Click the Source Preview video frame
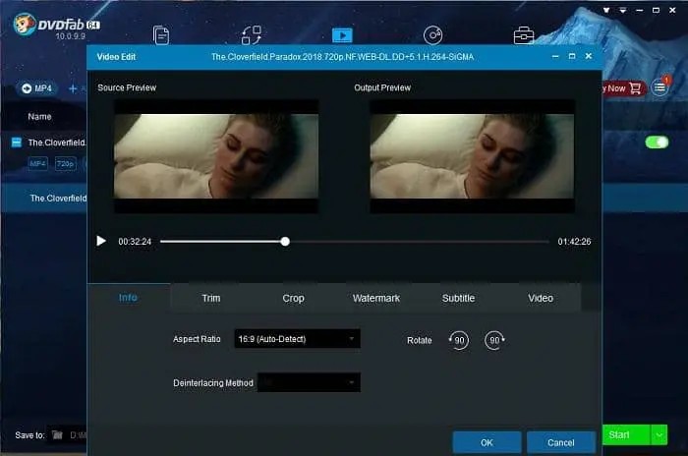 pos(216,156)
